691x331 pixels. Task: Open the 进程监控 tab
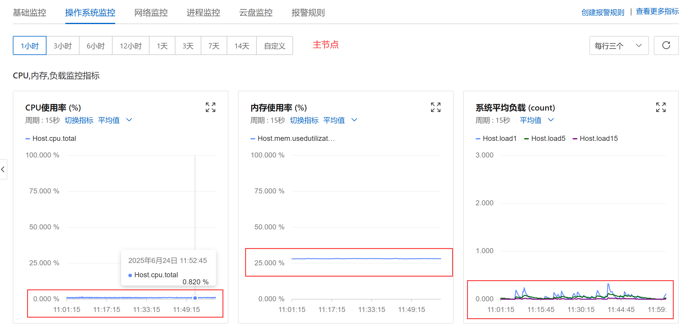(203, 12)
